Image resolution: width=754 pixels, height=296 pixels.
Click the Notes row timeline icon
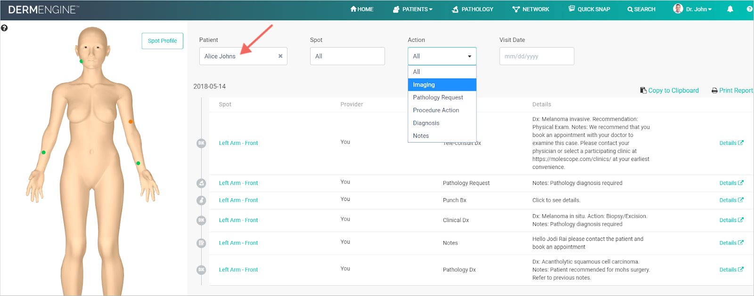[x=201, y=243]
